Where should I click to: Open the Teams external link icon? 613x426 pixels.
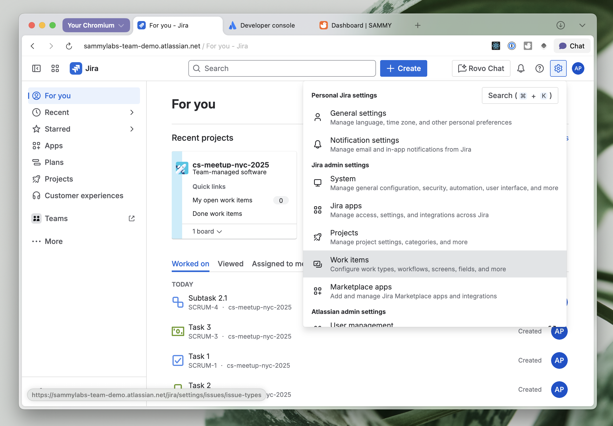tap(132, 218)
